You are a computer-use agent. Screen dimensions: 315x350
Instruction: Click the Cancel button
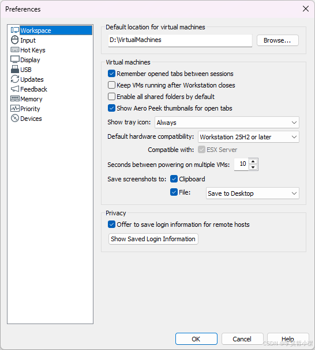pos(242,339)
